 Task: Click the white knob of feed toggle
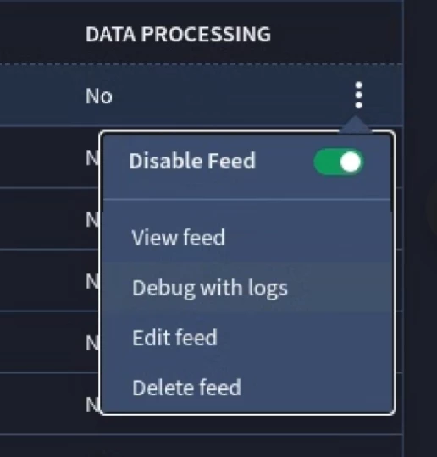(351, 162)
